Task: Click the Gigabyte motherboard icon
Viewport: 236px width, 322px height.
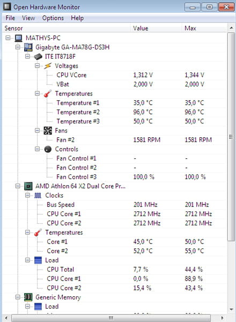Action: (28, 47)
